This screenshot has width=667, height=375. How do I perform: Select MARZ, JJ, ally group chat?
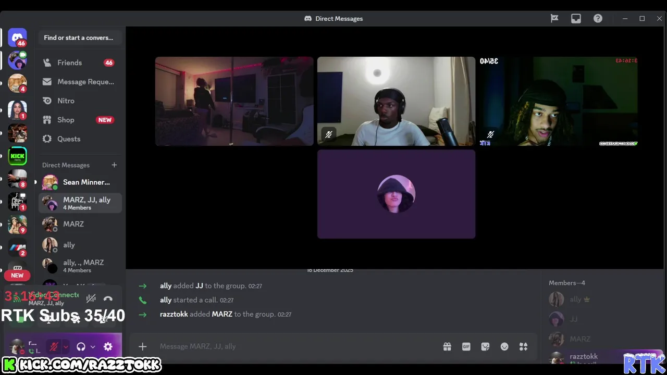click(80, 203)
